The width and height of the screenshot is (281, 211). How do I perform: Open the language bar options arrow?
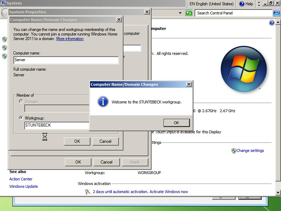tap(259, 4)
